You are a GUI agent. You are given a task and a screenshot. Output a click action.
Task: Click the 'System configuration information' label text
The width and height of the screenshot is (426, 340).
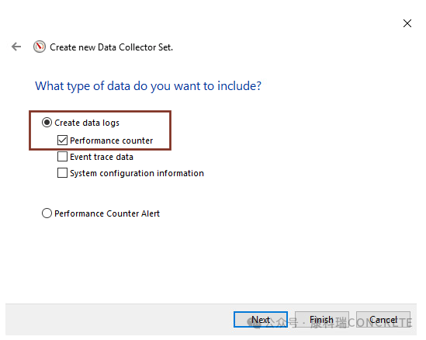pyautogui.click(x=137, y=173)
